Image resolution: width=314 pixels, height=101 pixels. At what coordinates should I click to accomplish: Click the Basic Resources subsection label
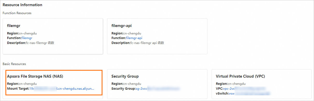pyautogui.click(x=14, y=64)
